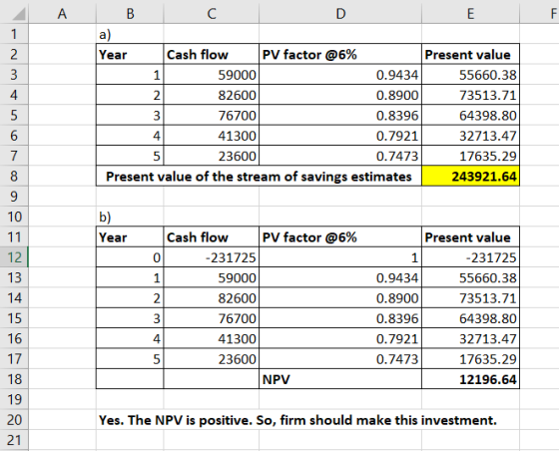Click 'PV factor @6%' header in row 2
This screenshot has width=559, height=451.
pos(340,55)
